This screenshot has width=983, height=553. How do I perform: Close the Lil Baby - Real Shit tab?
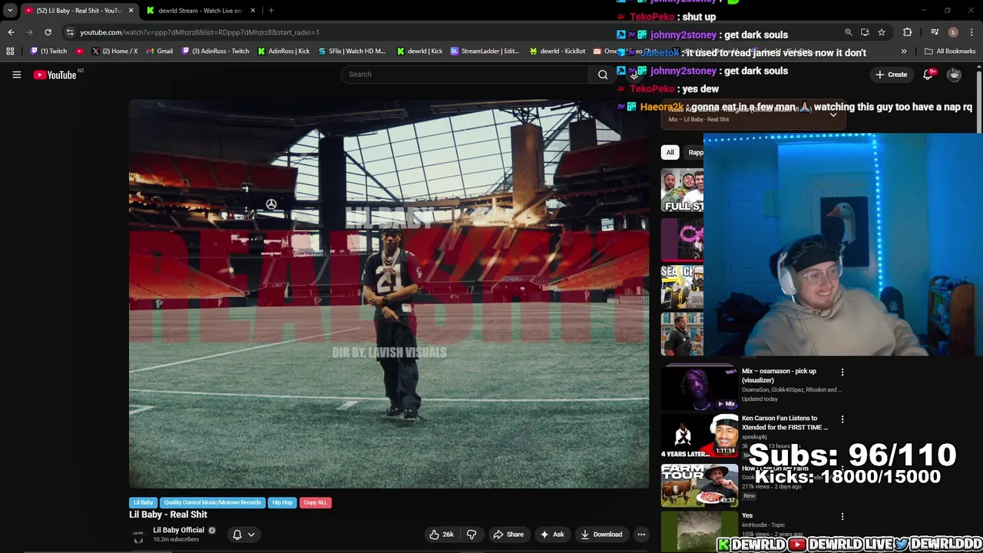(131, 11)
